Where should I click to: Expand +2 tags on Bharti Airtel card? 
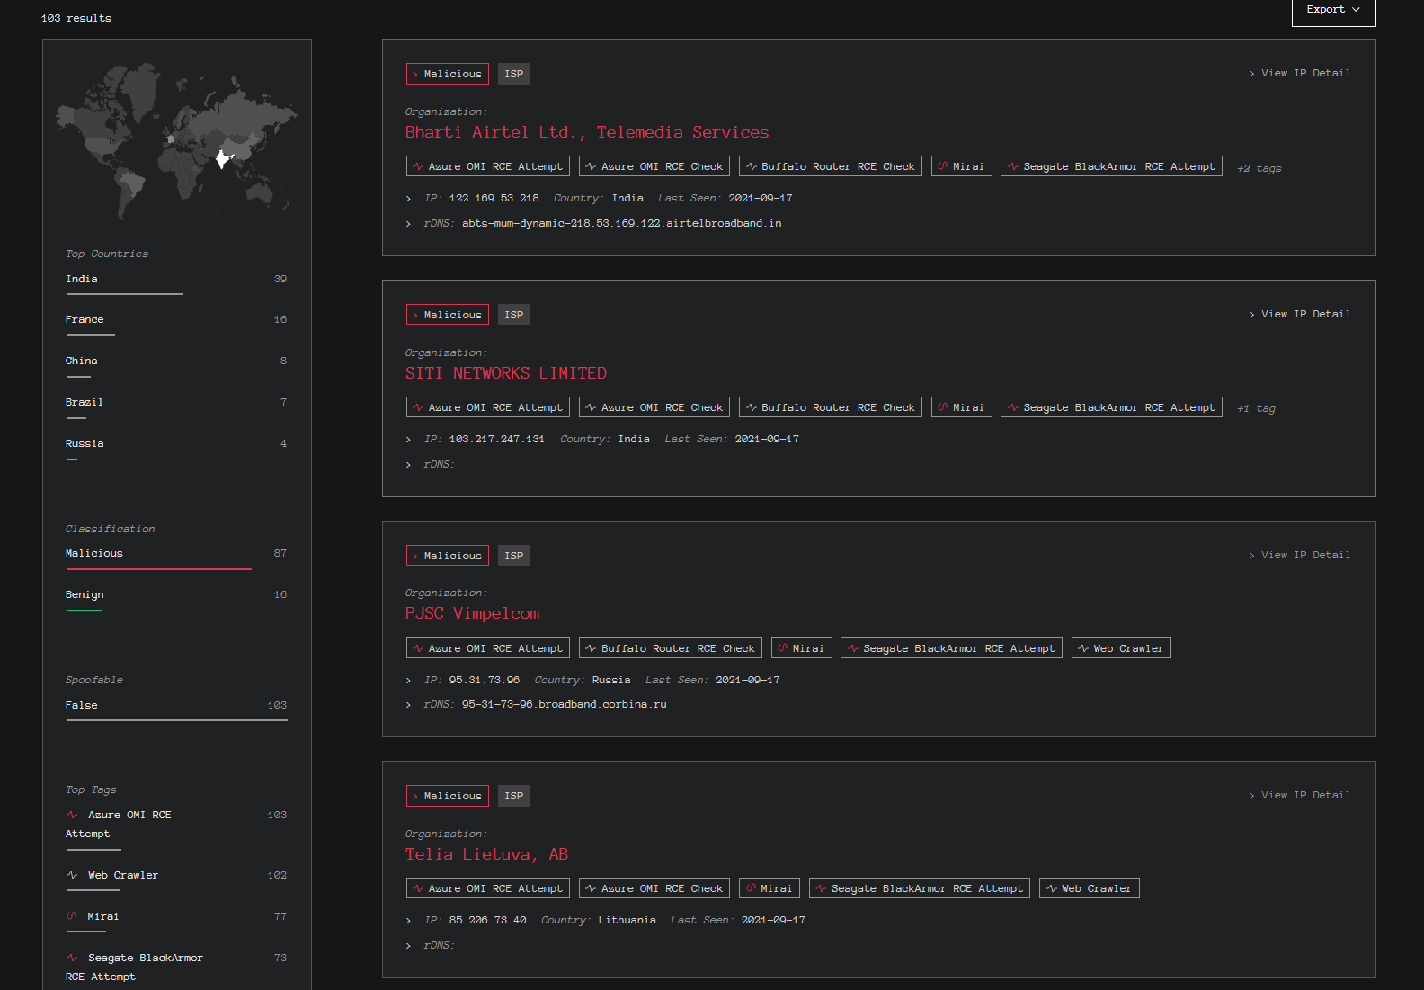point(1259,168)
